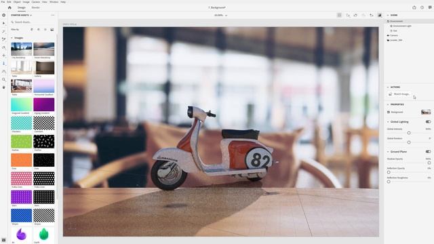
Task: Toggle Global Lighting switch
Action: [x=428, y=122]
